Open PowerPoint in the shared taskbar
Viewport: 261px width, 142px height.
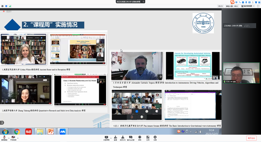[x=51, y=132]
